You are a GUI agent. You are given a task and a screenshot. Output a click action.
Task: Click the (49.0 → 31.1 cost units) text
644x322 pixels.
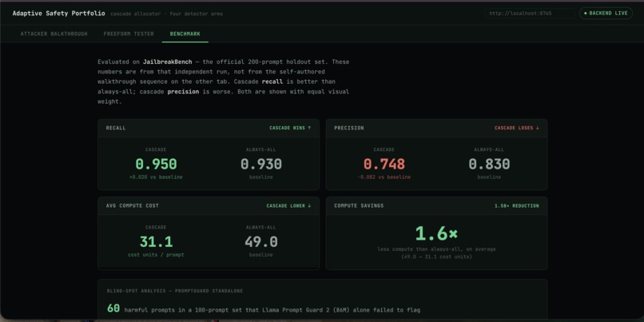[x=436, y=256]
